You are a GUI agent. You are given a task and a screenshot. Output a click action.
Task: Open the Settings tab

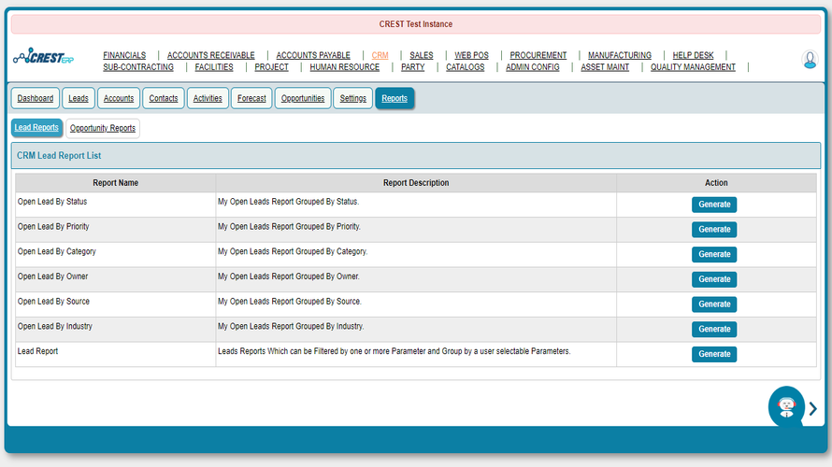352,98
